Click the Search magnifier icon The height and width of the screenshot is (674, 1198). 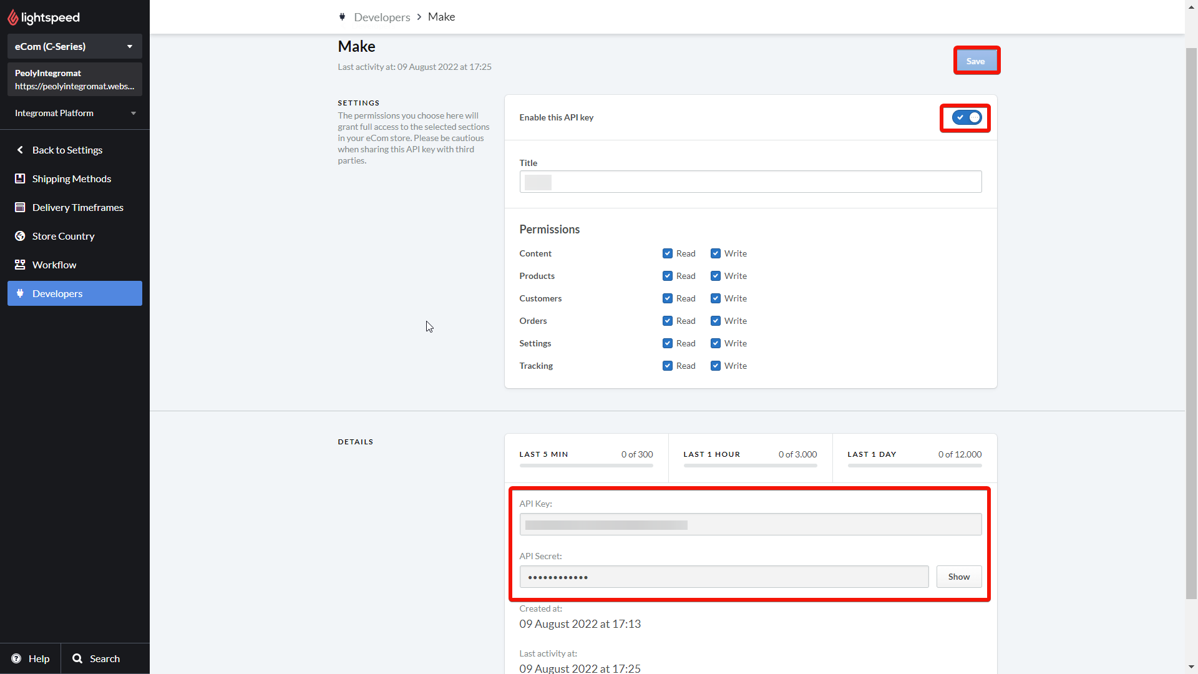(x=77, y=658)
